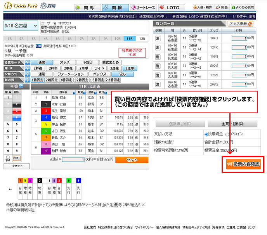Click 消 delete icon for bet 1→3→2
The image size is (267, 235).
click(158, 57)
